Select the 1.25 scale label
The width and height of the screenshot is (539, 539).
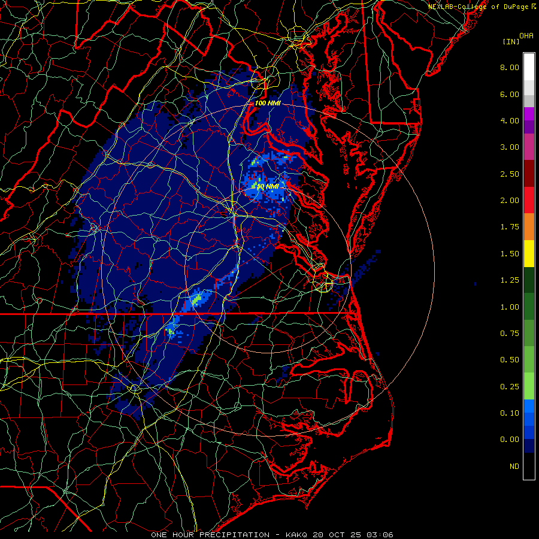coord(510,280)
